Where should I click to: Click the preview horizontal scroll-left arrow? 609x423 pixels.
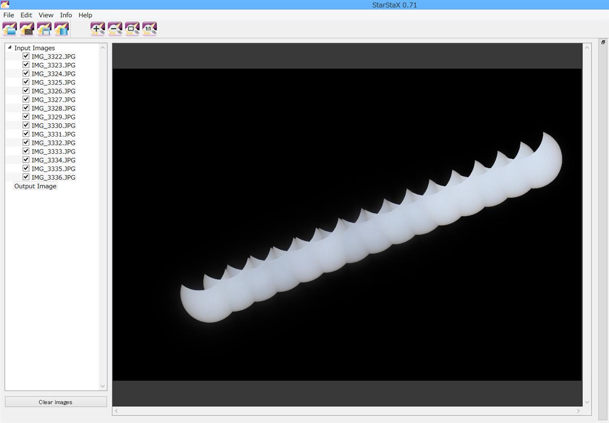pos(116,411)
